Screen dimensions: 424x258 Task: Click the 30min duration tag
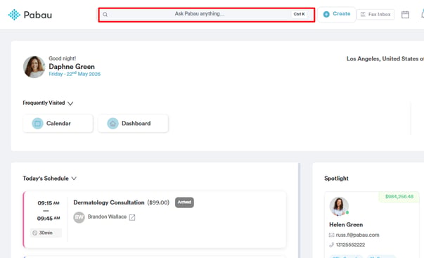point(46,233)
